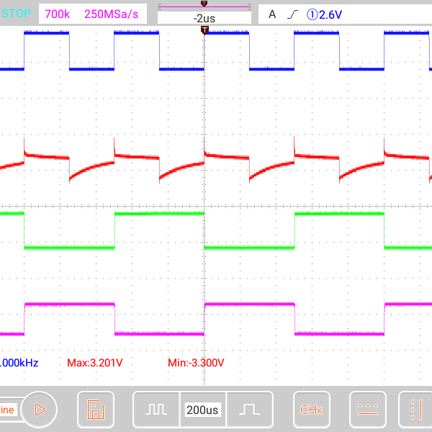Screen dimensions: 432x432
Task: Open the CHx channel selection button
Action: pos(311,410)
